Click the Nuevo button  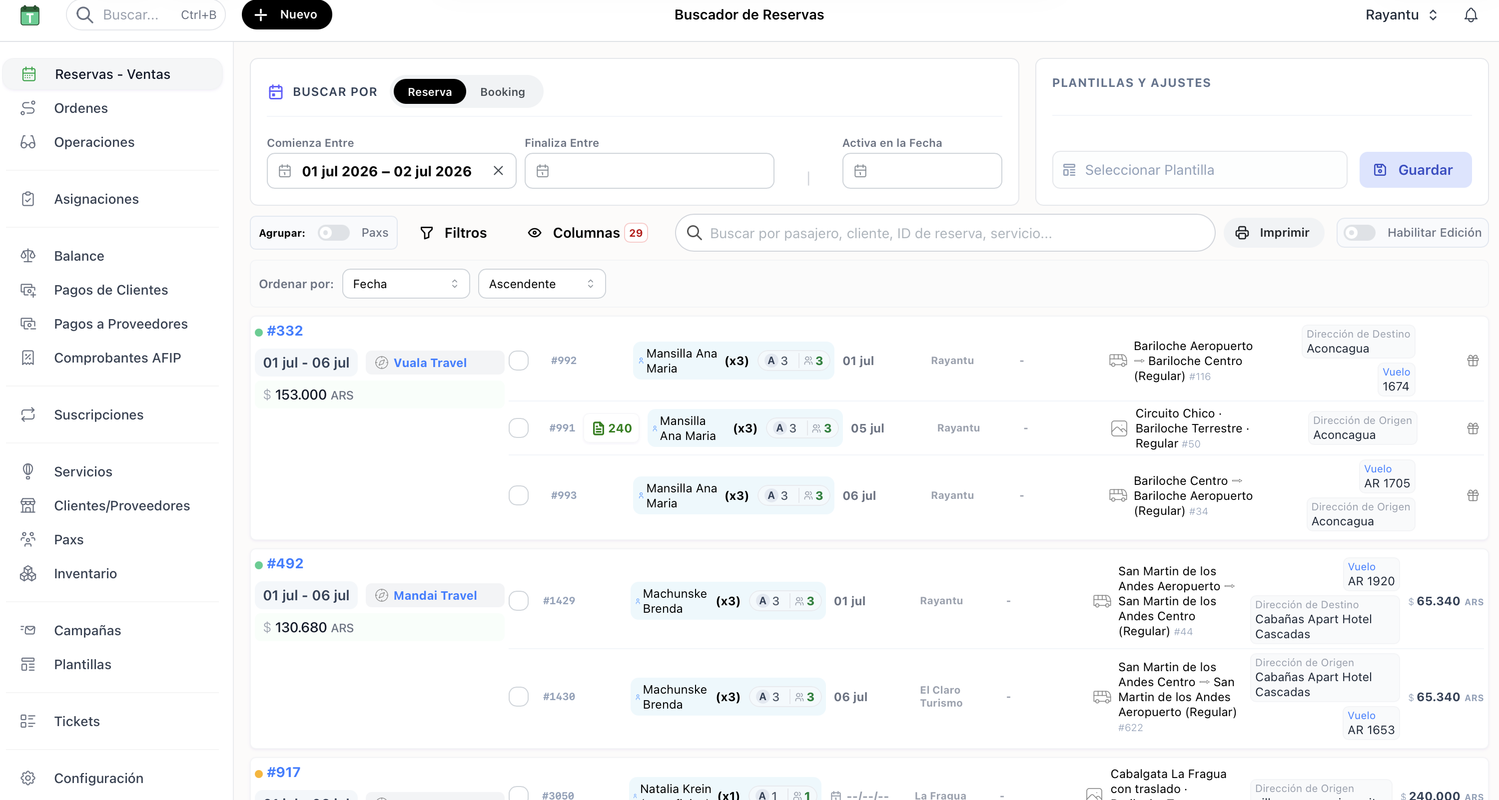(x=287, y=14)
